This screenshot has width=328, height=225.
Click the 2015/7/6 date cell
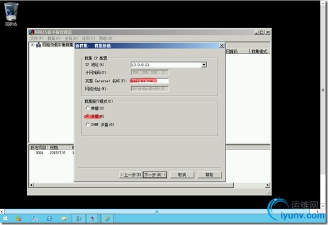tap(58, 153)
